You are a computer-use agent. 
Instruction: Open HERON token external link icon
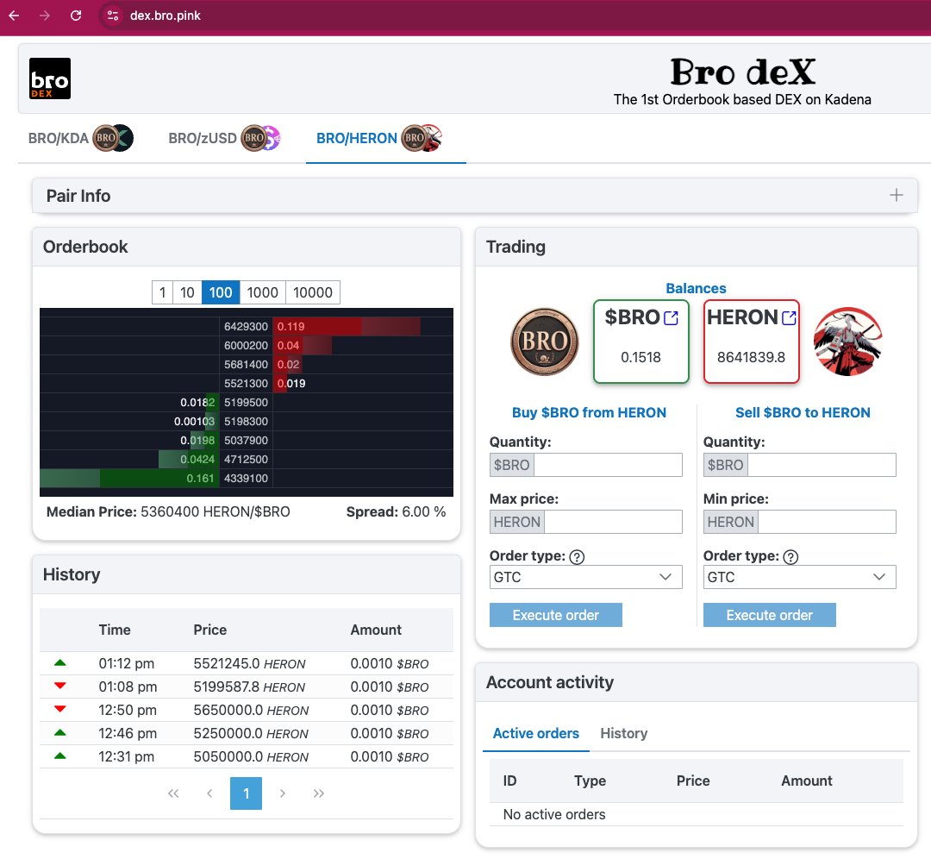click(789, 318)
